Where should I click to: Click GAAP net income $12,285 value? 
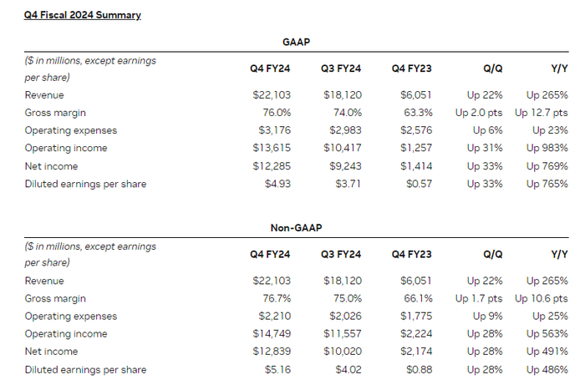[x=271, y=165]
